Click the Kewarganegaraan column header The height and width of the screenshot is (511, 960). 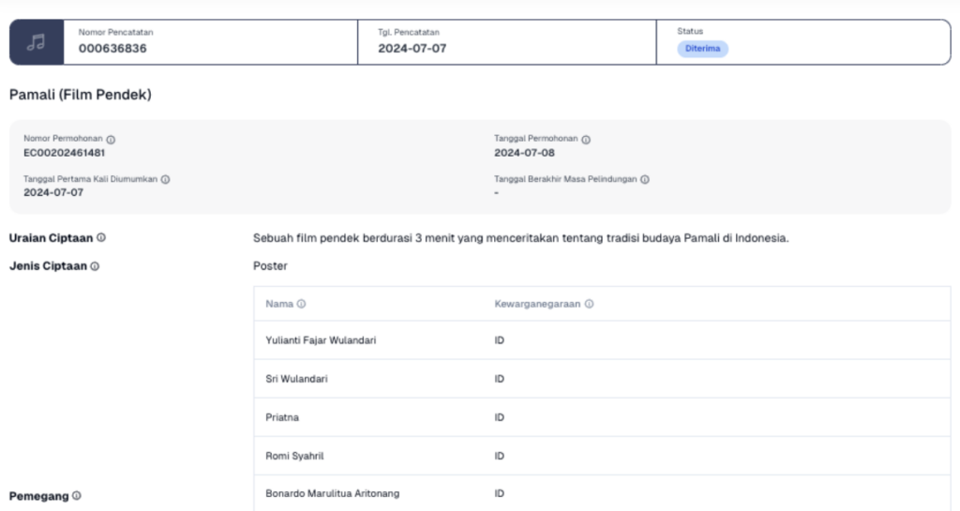pos(537,304)
